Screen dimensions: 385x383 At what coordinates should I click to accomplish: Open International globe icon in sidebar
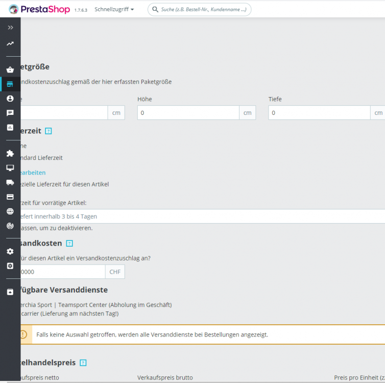[x=10, y=211]
